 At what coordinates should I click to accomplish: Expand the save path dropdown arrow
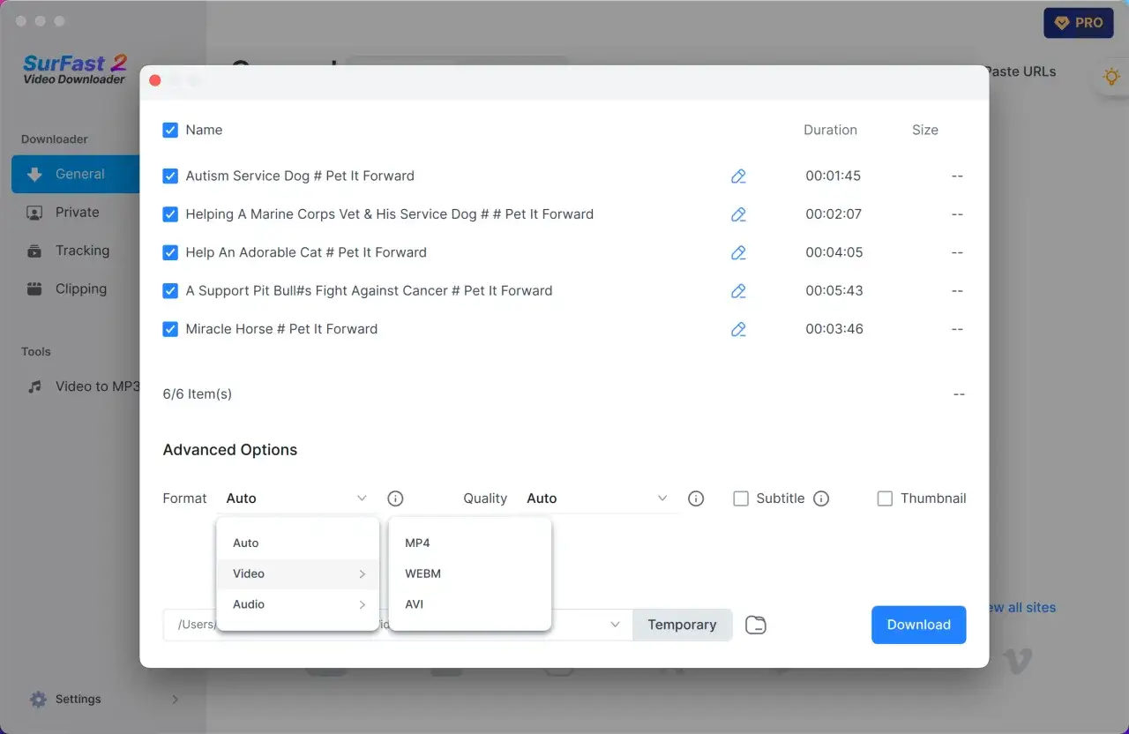615,625
